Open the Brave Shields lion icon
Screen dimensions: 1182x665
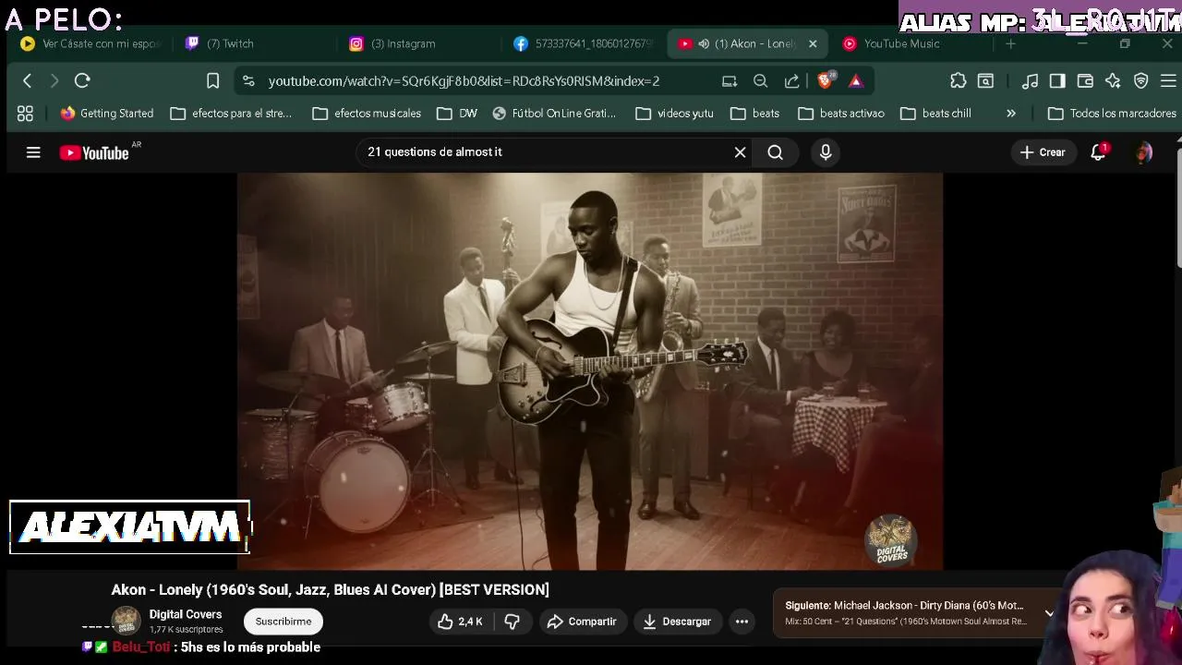826,80
